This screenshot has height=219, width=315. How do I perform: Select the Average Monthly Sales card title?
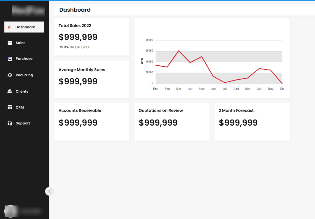(82, 70)
